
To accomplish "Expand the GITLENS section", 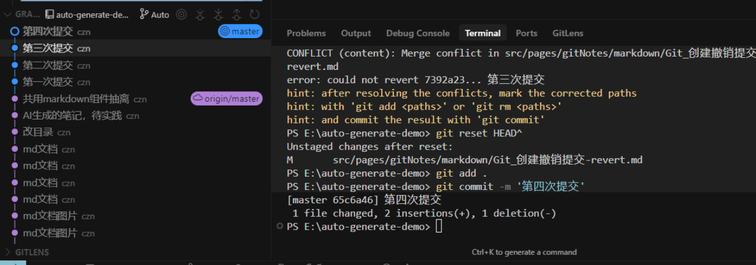I will point(8,252).
